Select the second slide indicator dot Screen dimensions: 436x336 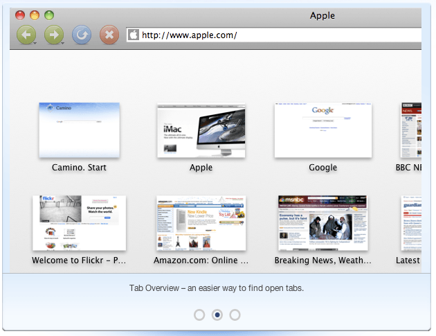coord(217,315)
